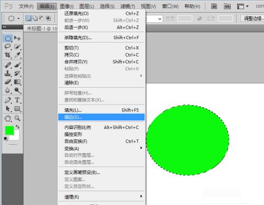Screen dimensions: 264x205
Task: Select the Clone Stamp tool
Action: (x=8, y=73)
